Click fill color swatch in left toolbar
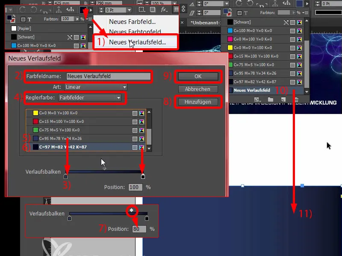The image size is (342, 256). click(x=83, y=10)
